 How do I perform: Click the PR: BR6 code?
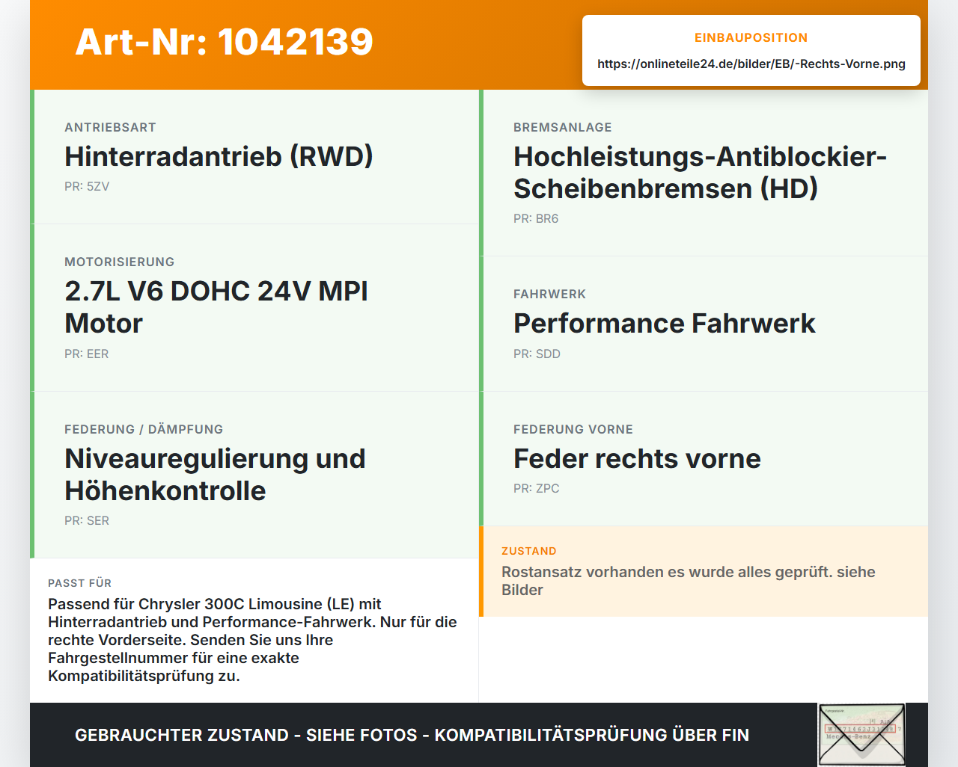[x=536, y=218]
